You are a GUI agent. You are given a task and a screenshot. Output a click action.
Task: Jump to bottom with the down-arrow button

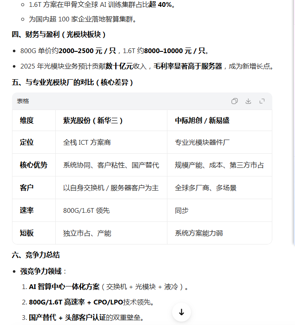(x=182, y=312)
